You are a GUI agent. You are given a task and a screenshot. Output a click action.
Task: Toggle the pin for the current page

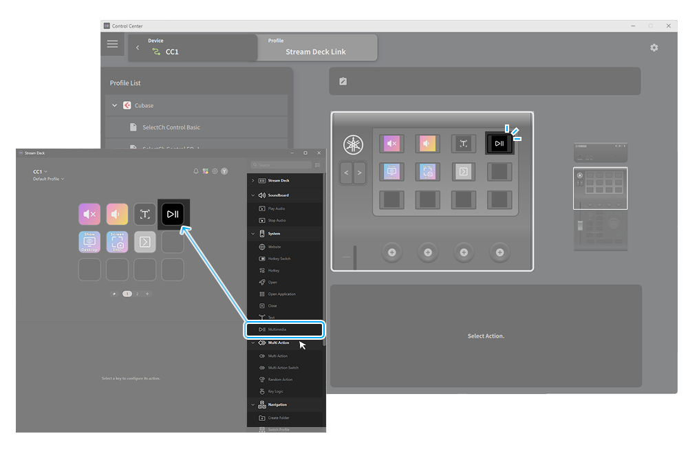coord(115,293)
